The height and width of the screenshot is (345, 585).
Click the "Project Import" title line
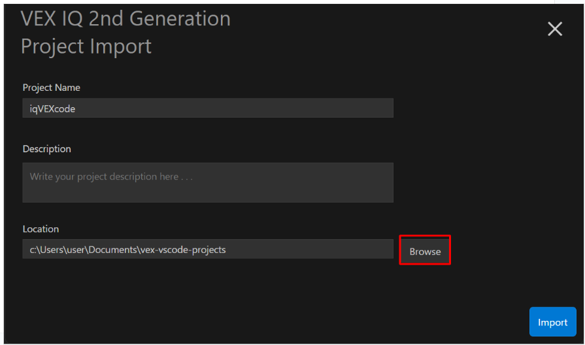(86, 46)
